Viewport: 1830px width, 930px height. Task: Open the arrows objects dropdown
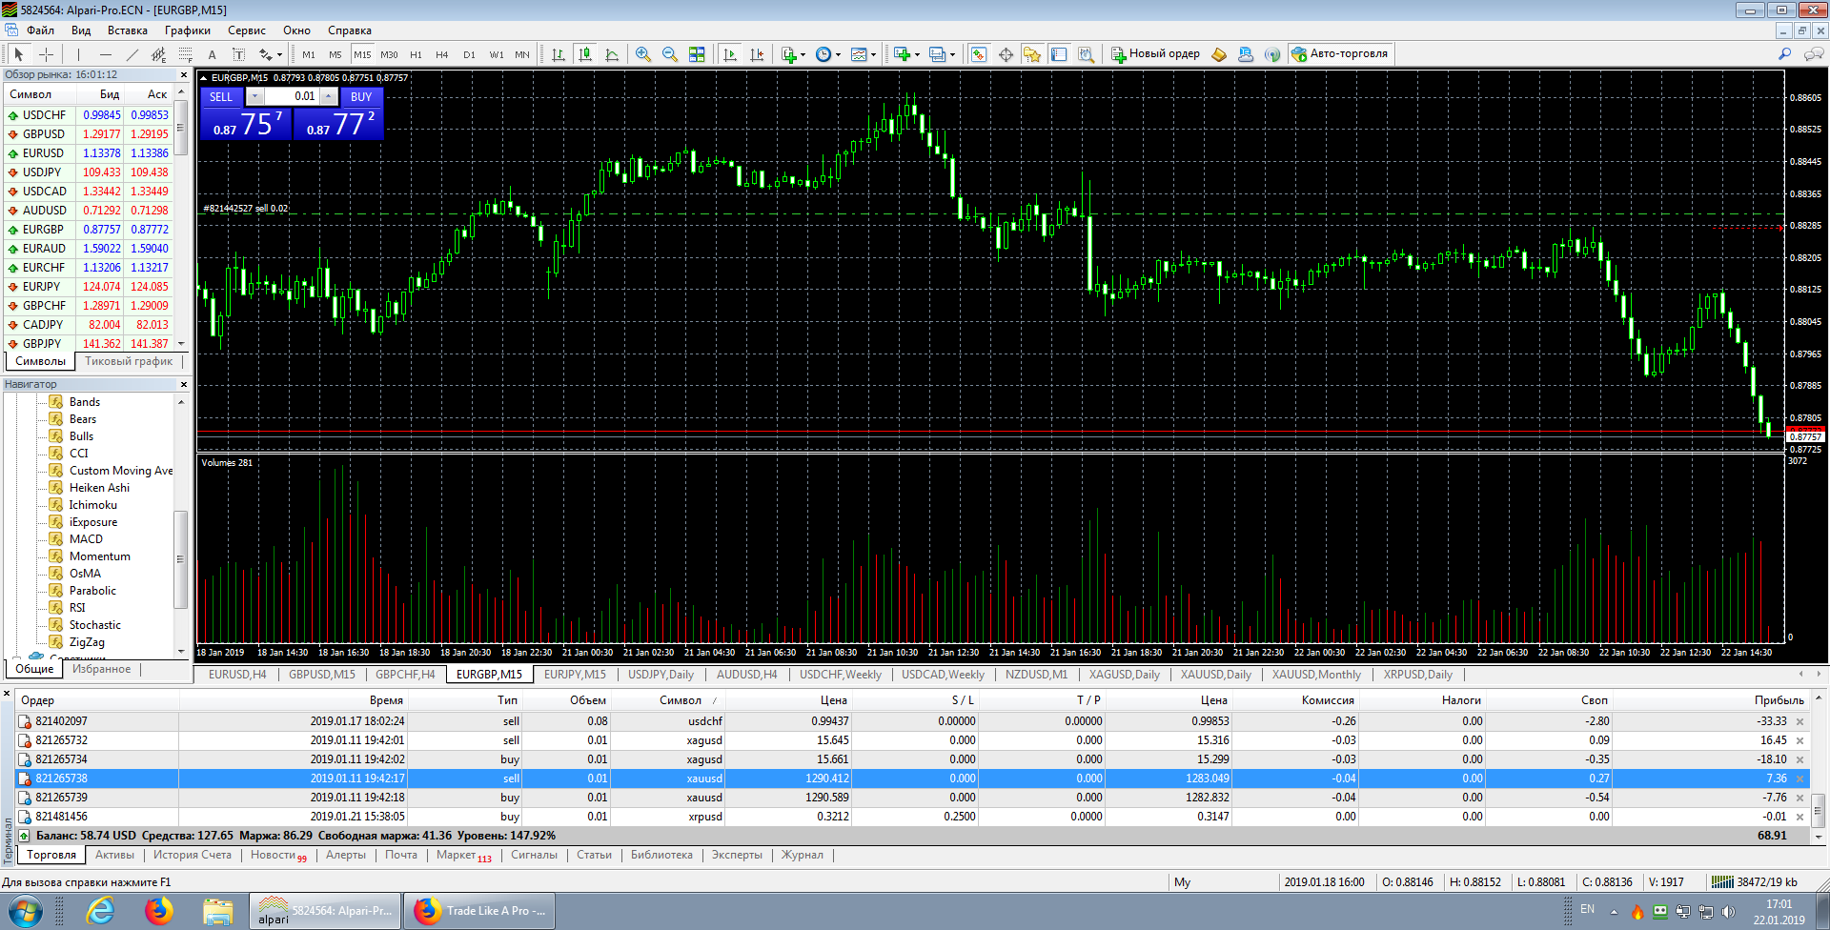pyautogui.click(x=279, y=54)
